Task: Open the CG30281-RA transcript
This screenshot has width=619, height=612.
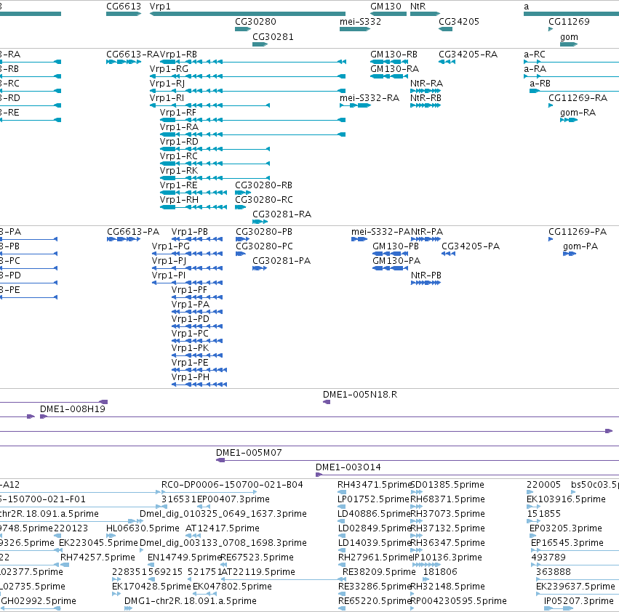Action: [x=281, y=214]
